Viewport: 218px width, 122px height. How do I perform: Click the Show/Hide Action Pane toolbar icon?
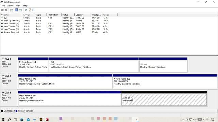click(20, 10)
